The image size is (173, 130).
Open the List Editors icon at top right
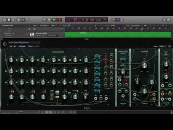164,19
